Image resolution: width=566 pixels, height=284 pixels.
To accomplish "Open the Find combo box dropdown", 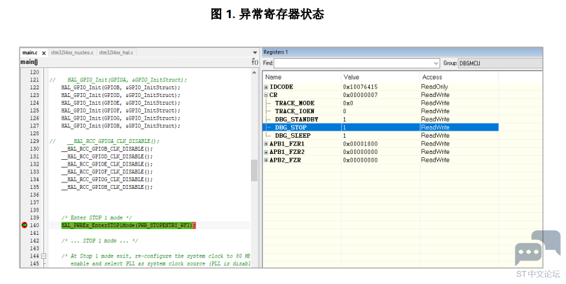I will (x=436, y=63).
